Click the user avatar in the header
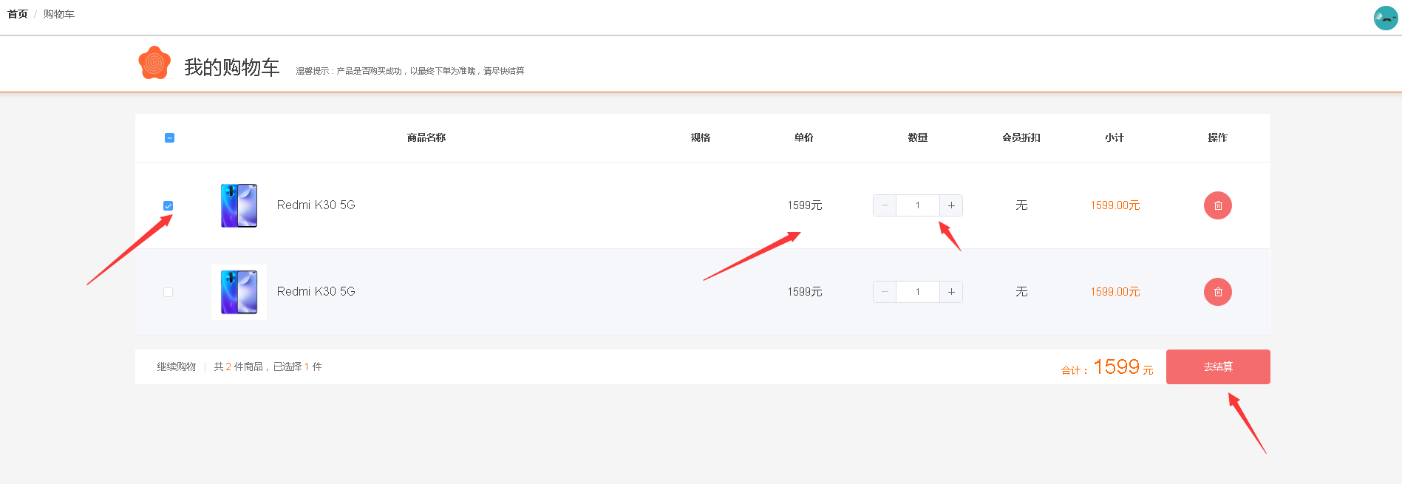 pos(1386,18)
